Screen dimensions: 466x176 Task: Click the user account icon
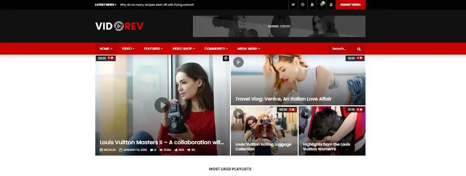click(x=331, y=4)
